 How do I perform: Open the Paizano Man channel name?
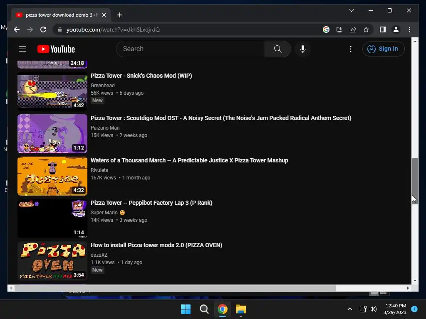pyautogui.click(x=105, y=128)
